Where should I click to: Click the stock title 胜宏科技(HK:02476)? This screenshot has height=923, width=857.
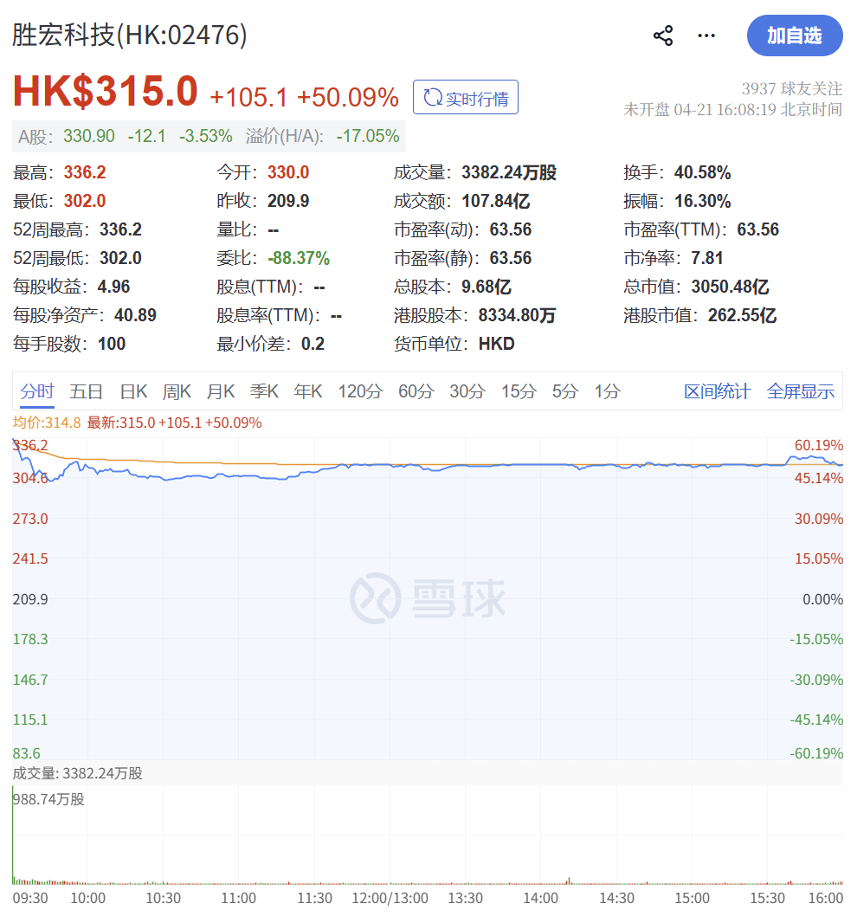tap(130, 35)
